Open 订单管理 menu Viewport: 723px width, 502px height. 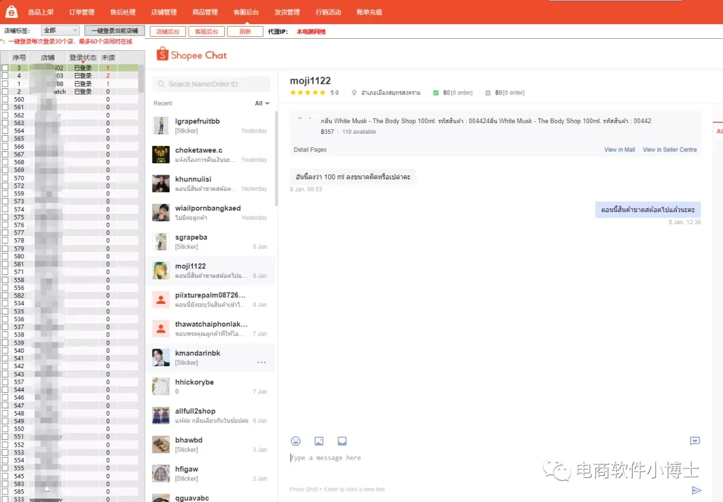coord(82,12)
